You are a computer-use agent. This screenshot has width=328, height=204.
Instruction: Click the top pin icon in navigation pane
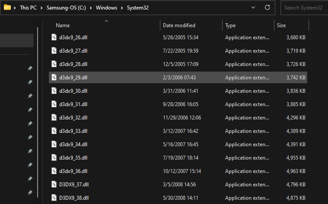(x=30, y=69)
